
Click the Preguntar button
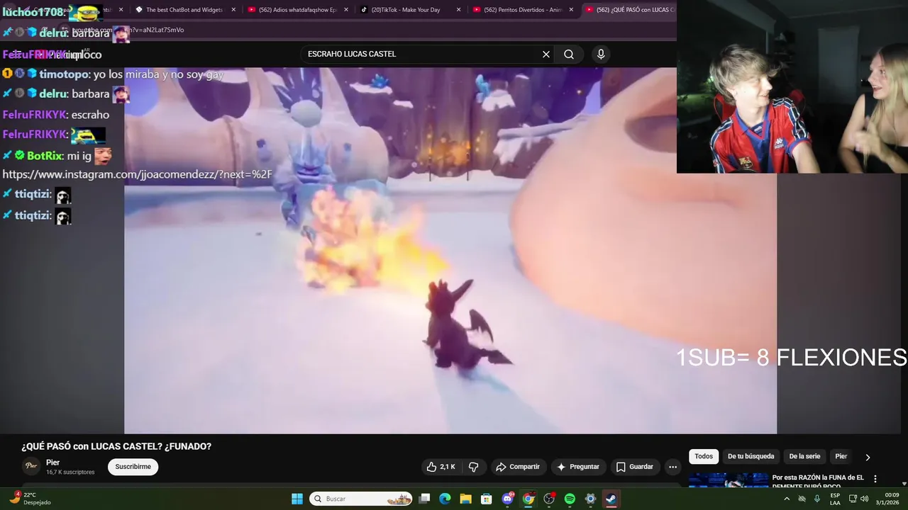pyautogui.click(x=578, y=467)
